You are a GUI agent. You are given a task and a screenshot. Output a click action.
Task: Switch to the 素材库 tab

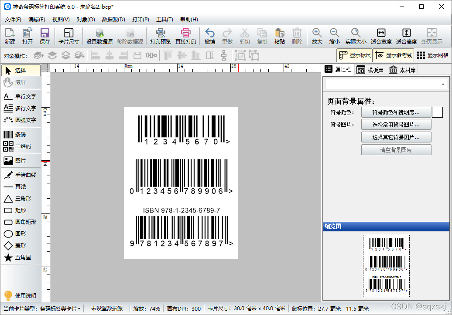coord(402,70)
